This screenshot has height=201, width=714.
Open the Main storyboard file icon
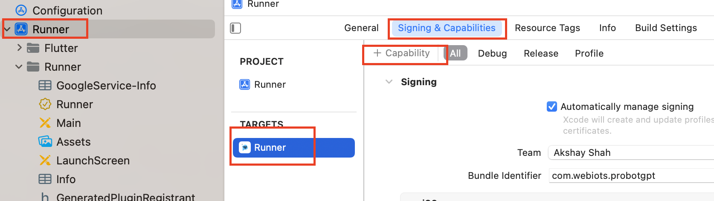coord(45,123)
